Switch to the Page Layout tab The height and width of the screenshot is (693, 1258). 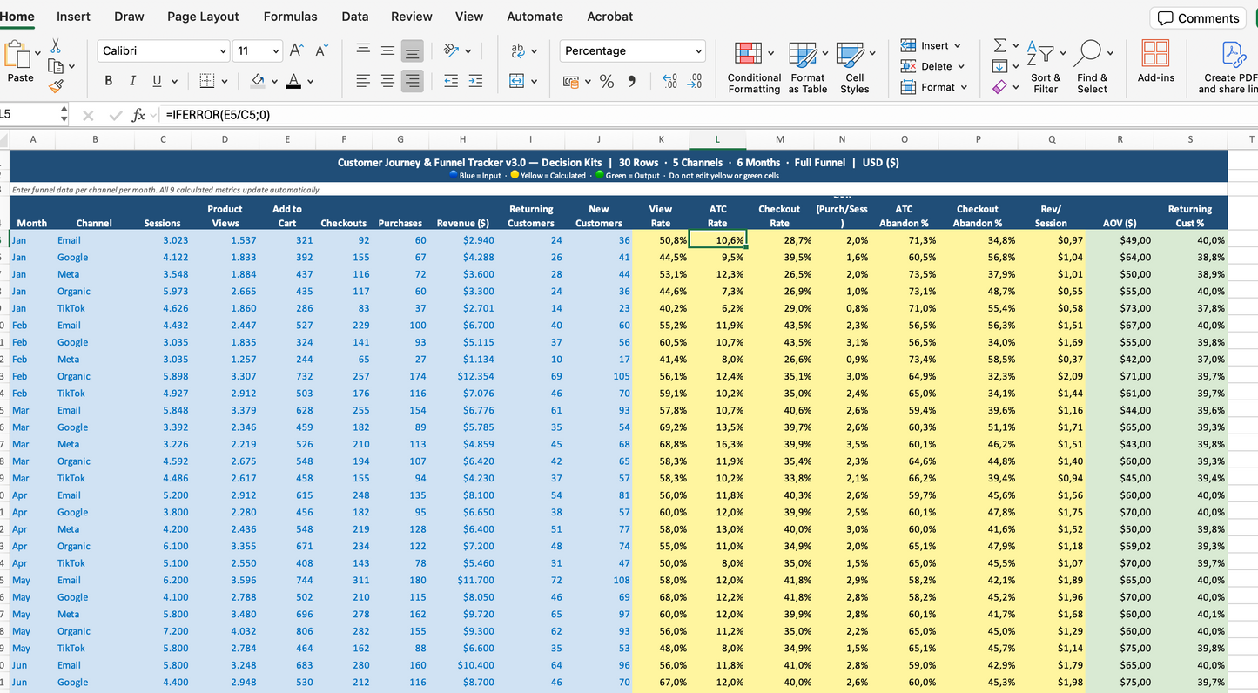tap(203, 17)
